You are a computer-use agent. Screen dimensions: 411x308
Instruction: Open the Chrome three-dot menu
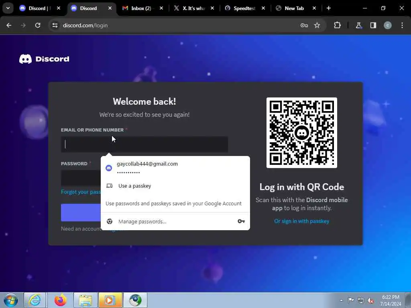pos(402,25)
